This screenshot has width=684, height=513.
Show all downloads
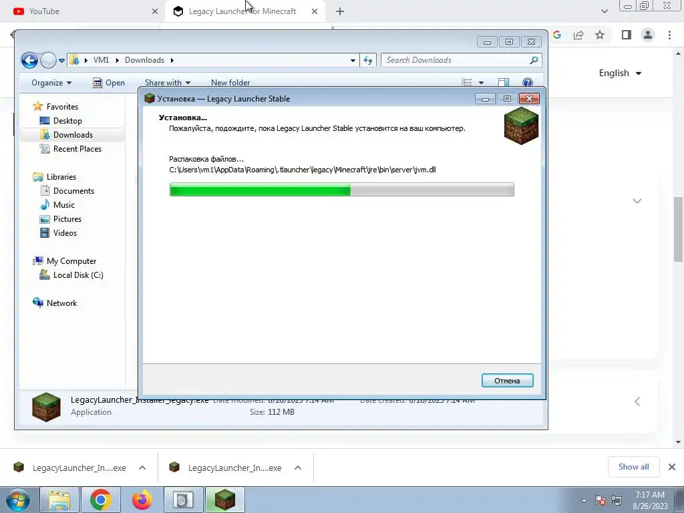(x=633, y=467)
